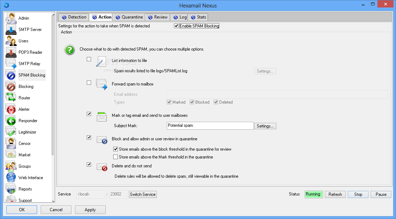
Task: Open the Web Interface globe icon
Action: 11,178
